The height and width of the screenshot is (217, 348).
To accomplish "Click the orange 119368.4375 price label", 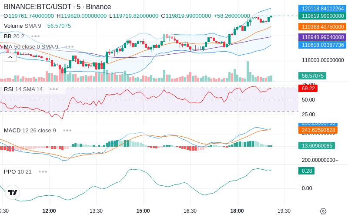I will 322,26.
